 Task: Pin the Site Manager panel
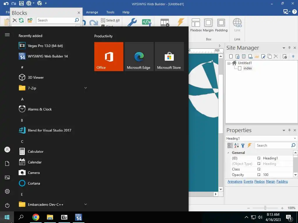(x=290, y=48)
